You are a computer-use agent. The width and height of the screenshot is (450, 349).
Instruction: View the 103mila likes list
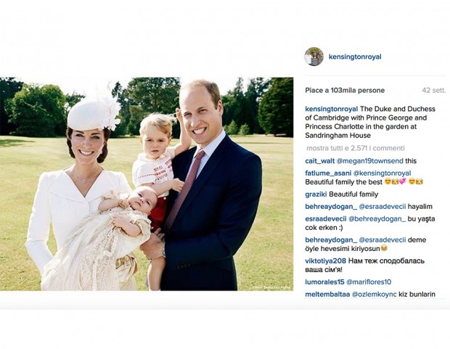pyautogui.click(x=345, y=91)
